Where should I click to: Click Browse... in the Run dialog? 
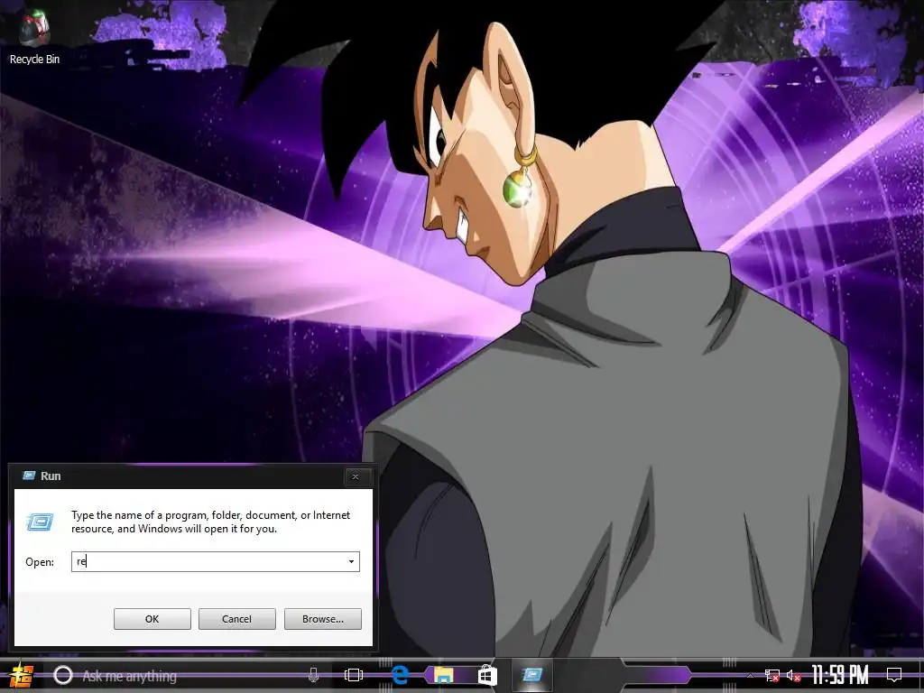(323, 619)
